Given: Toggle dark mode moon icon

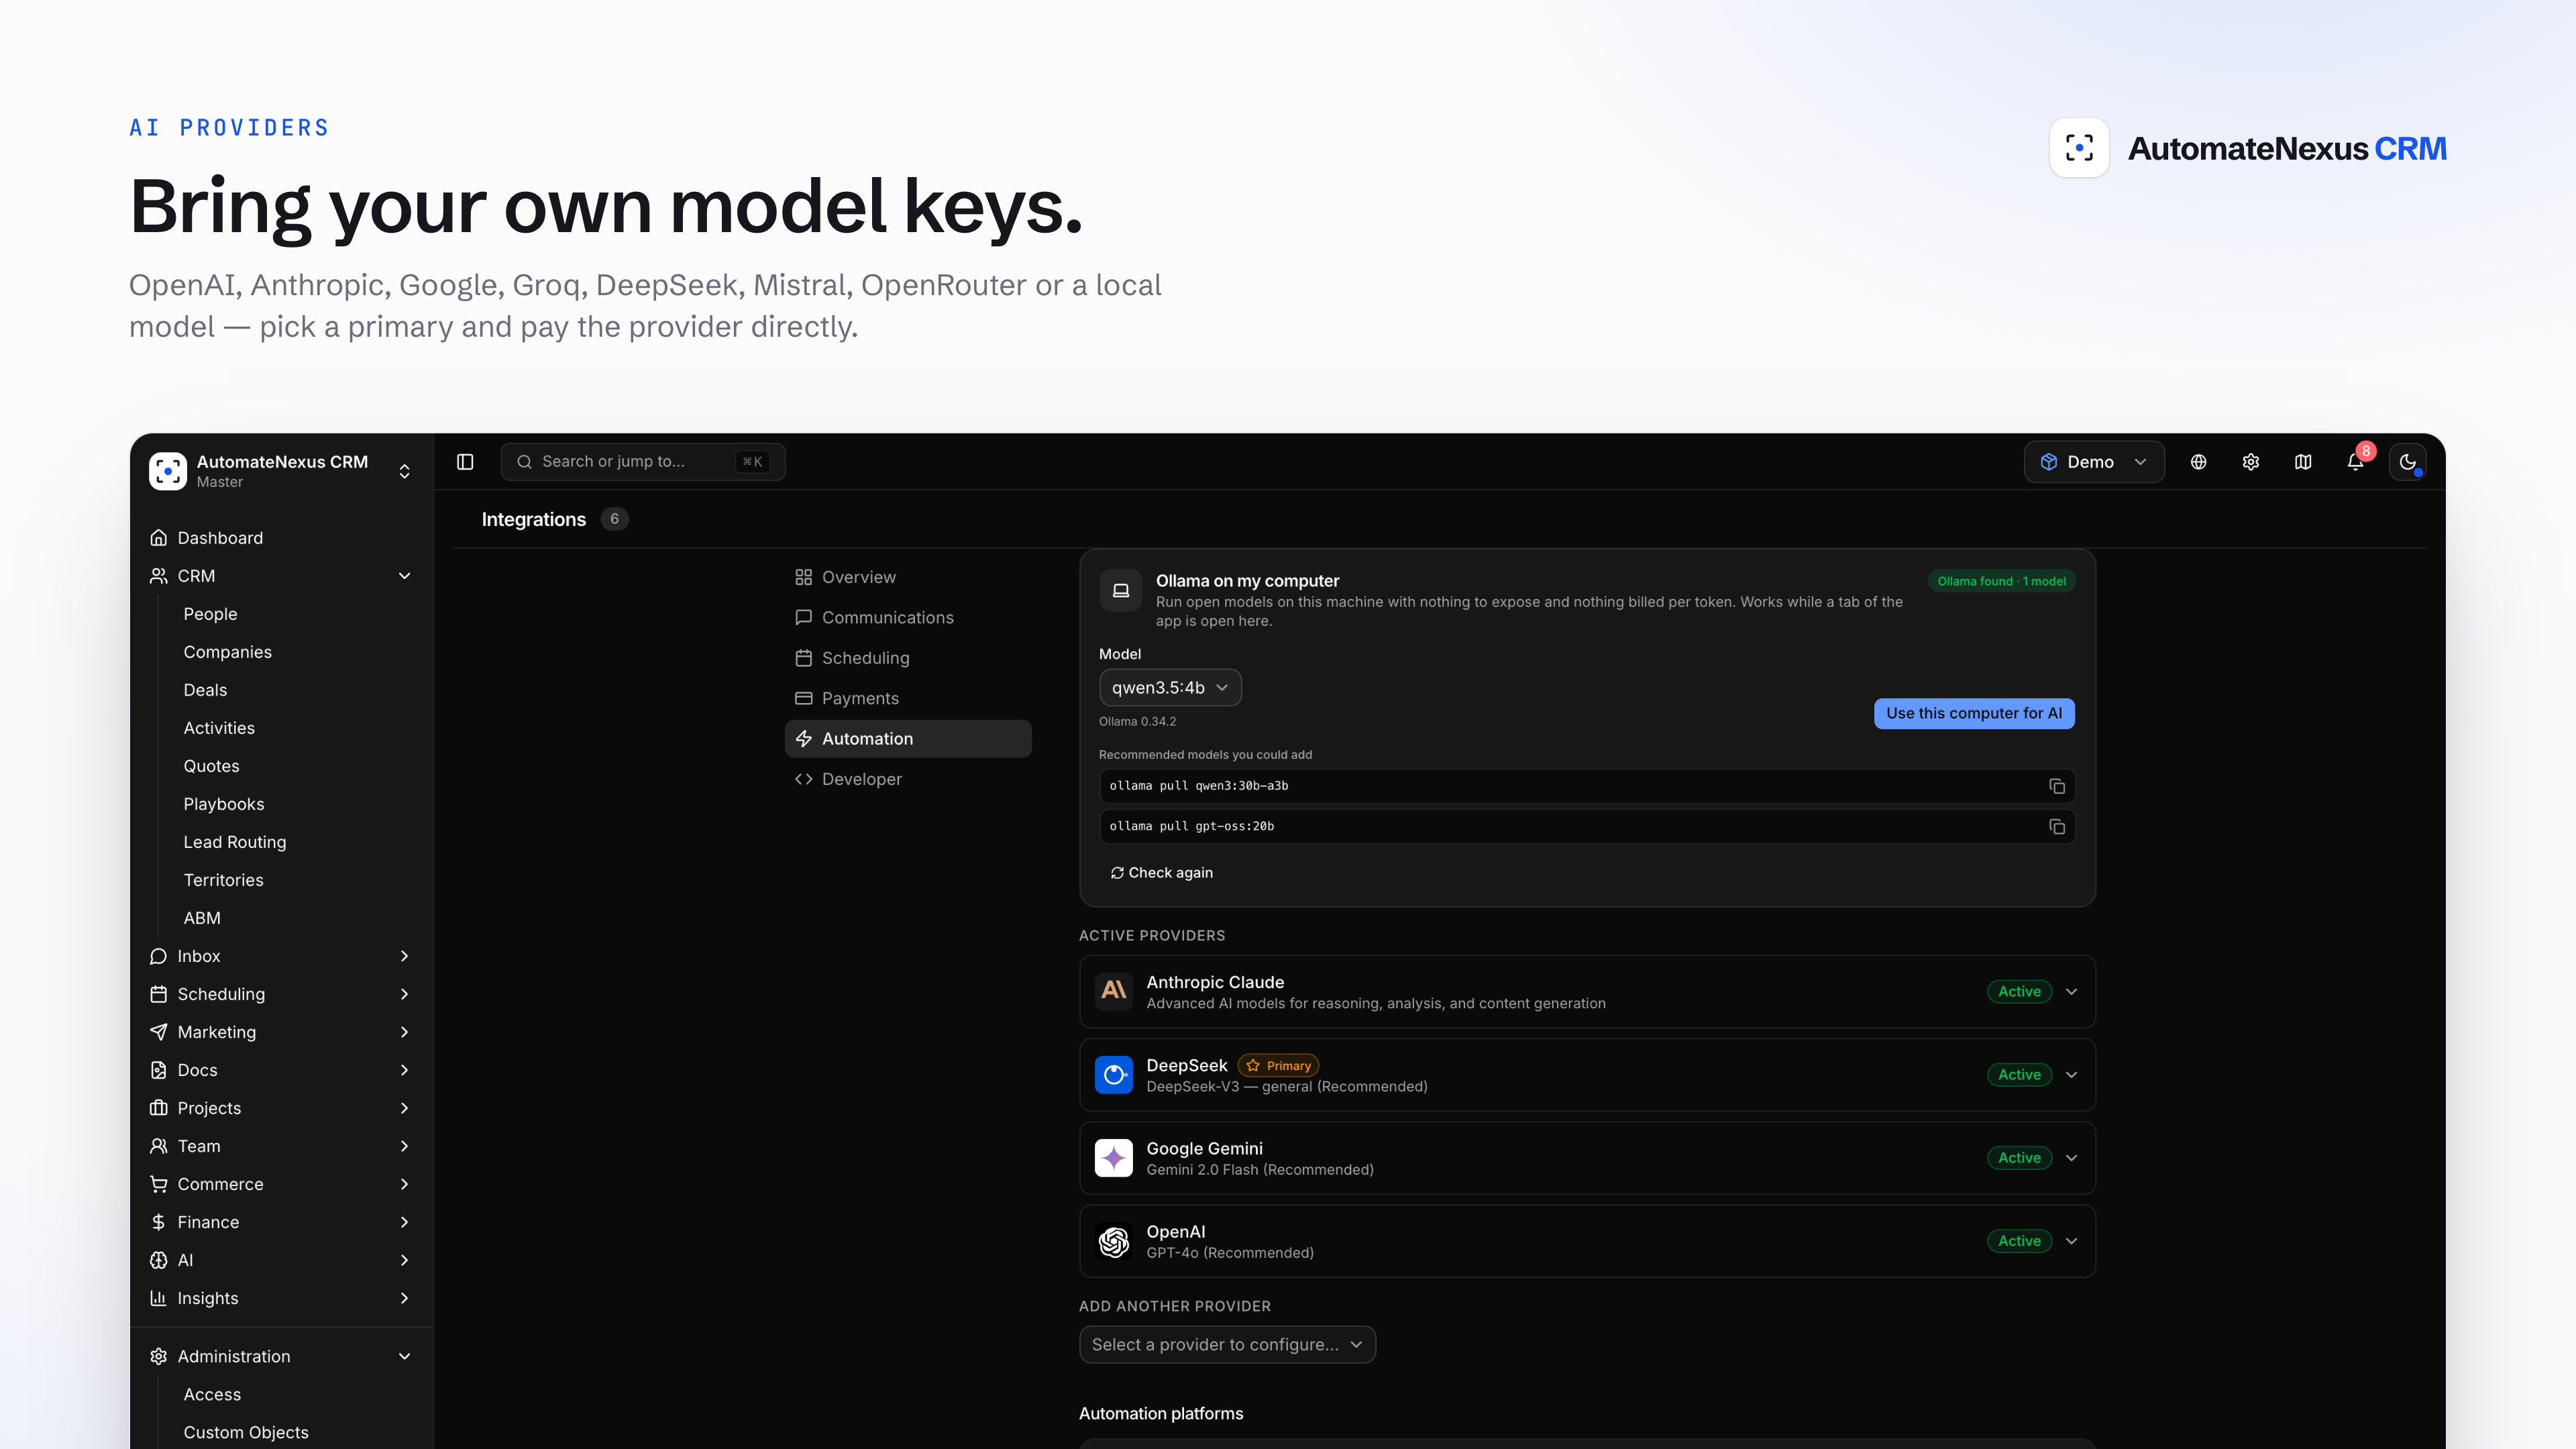Looking at the screenshot, I should (2408, 462).
